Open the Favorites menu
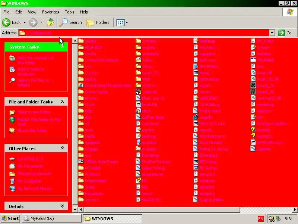This screenshot has width=298, height=224. (x=51, y=12)
